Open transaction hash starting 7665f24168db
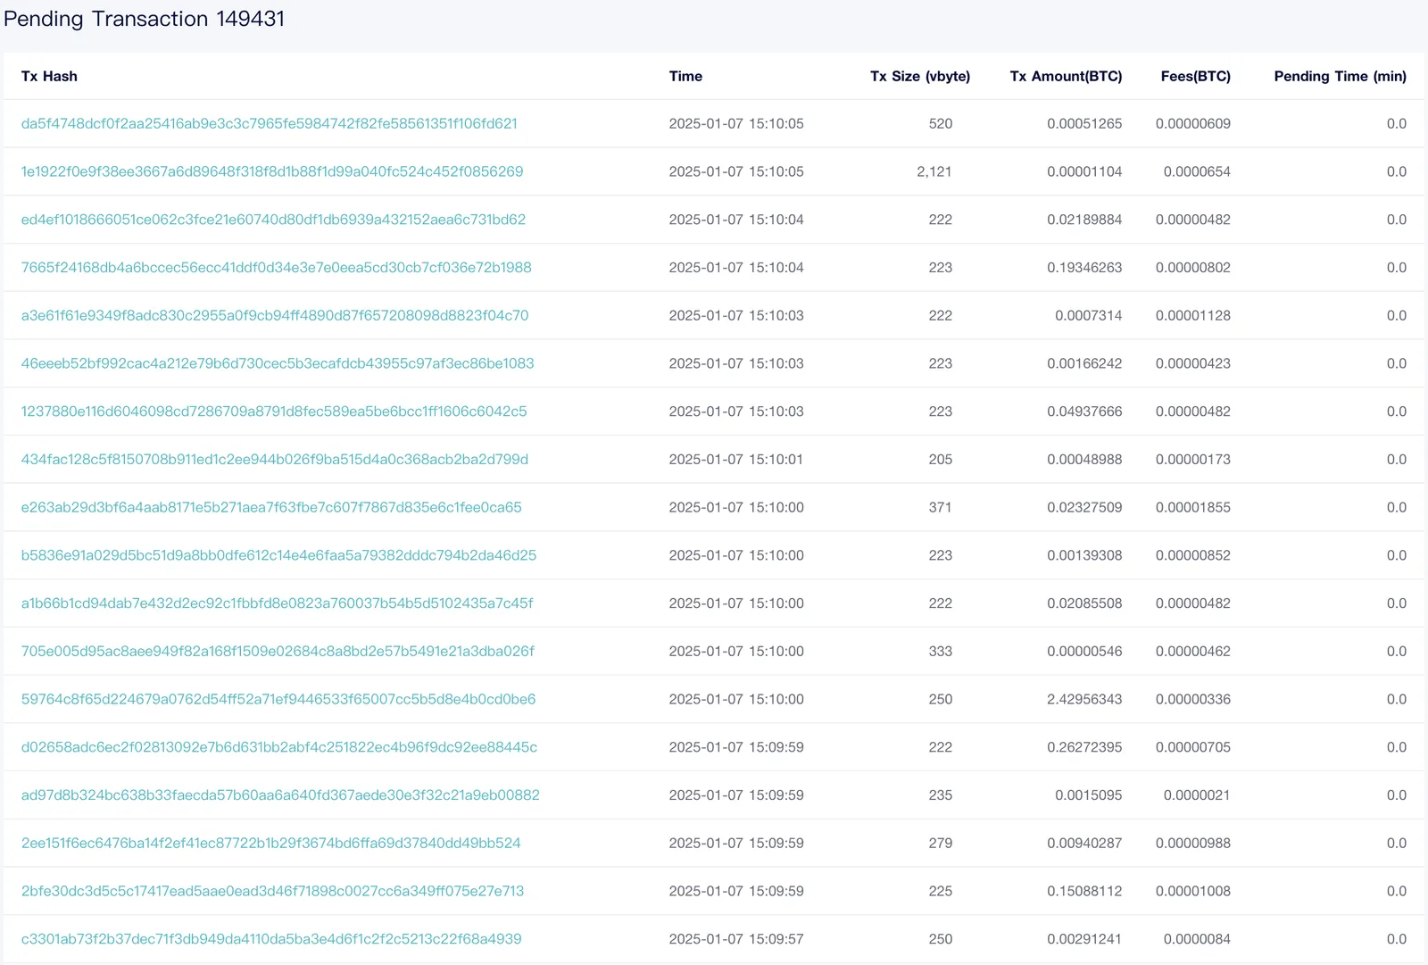 [x=276, y=268]
